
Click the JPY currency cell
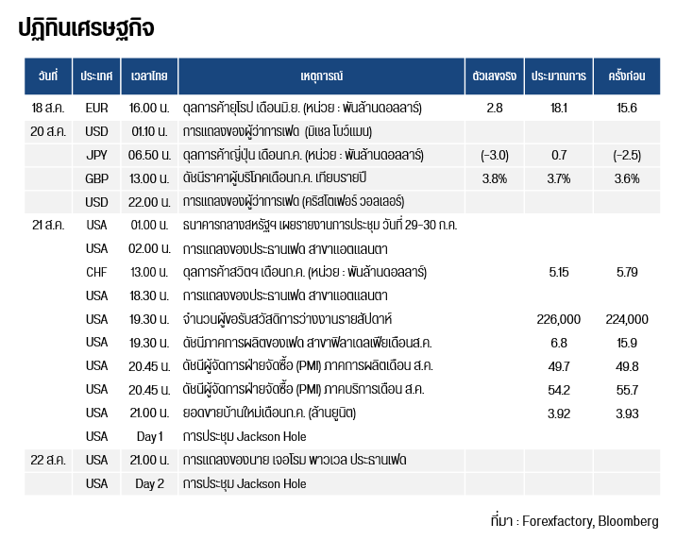[x=96, y=155]
